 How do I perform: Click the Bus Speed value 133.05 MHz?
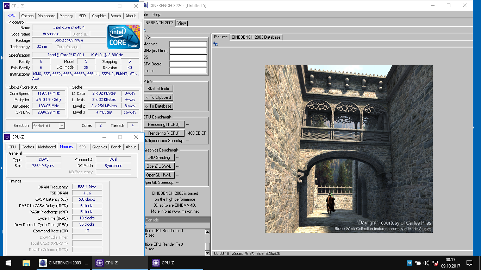pyautogui.click(x=49, y=106)
